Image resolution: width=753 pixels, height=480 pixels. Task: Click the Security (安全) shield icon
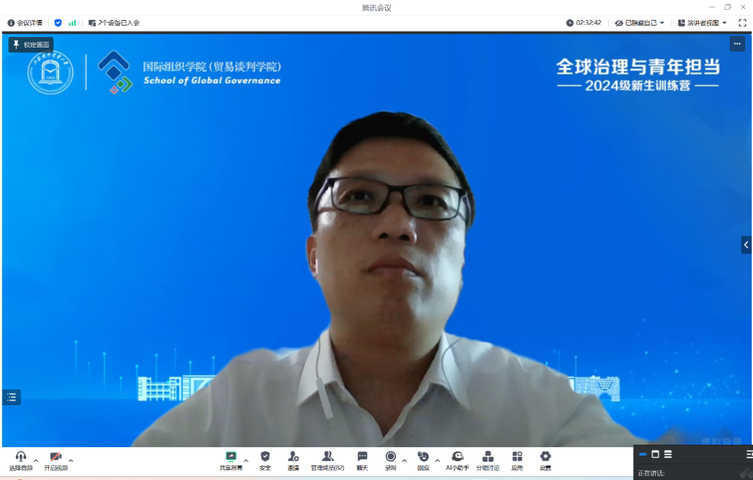click(x=265, y=461)
